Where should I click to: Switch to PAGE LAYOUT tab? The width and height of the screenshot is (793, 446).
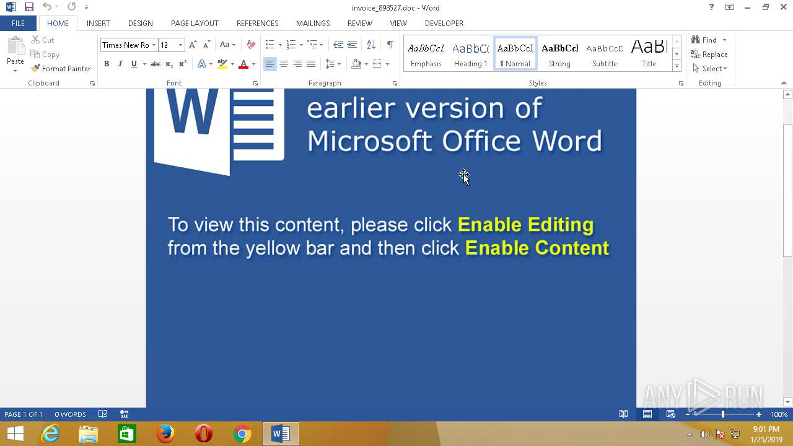195,24
